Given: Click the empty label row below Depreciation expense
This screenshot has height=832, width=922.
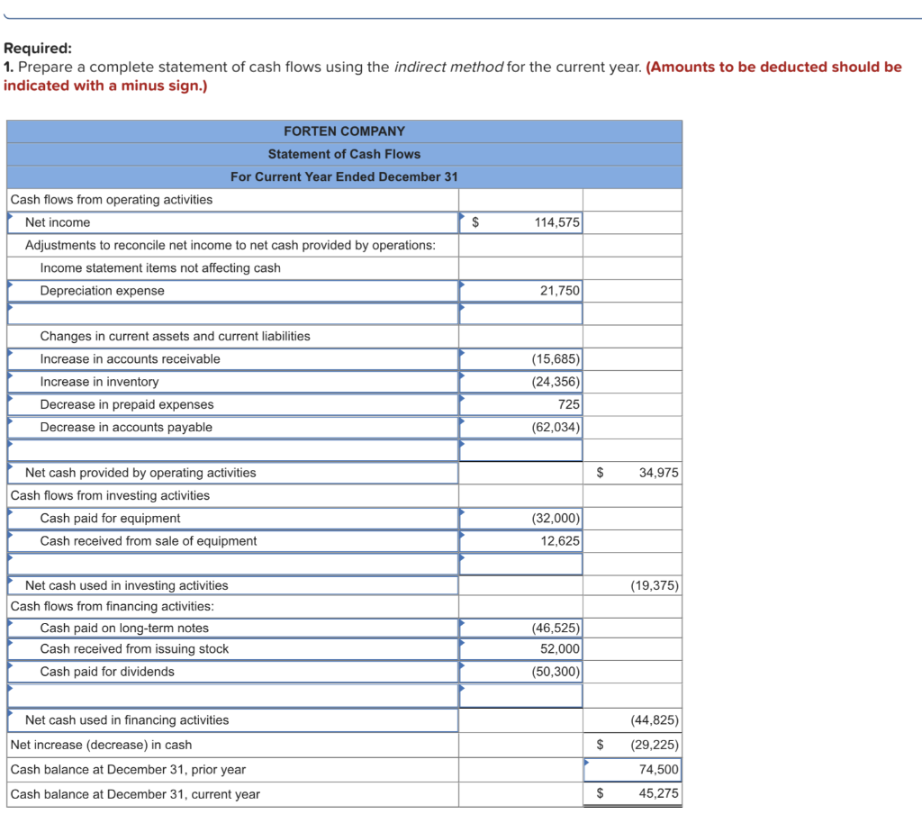Looking at the screenshot, I should (x=234, y=312).
